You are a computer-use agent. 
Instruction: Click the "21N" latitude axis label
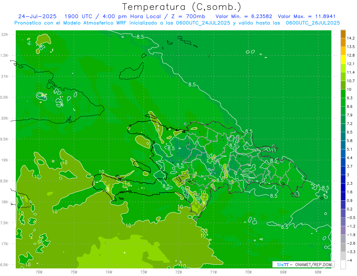tap(4, 77)
